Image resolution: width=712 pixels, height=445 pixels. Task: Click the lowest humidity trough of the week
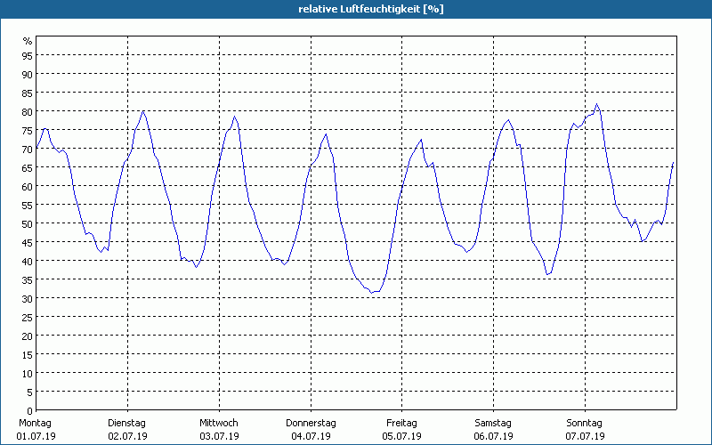374,292
